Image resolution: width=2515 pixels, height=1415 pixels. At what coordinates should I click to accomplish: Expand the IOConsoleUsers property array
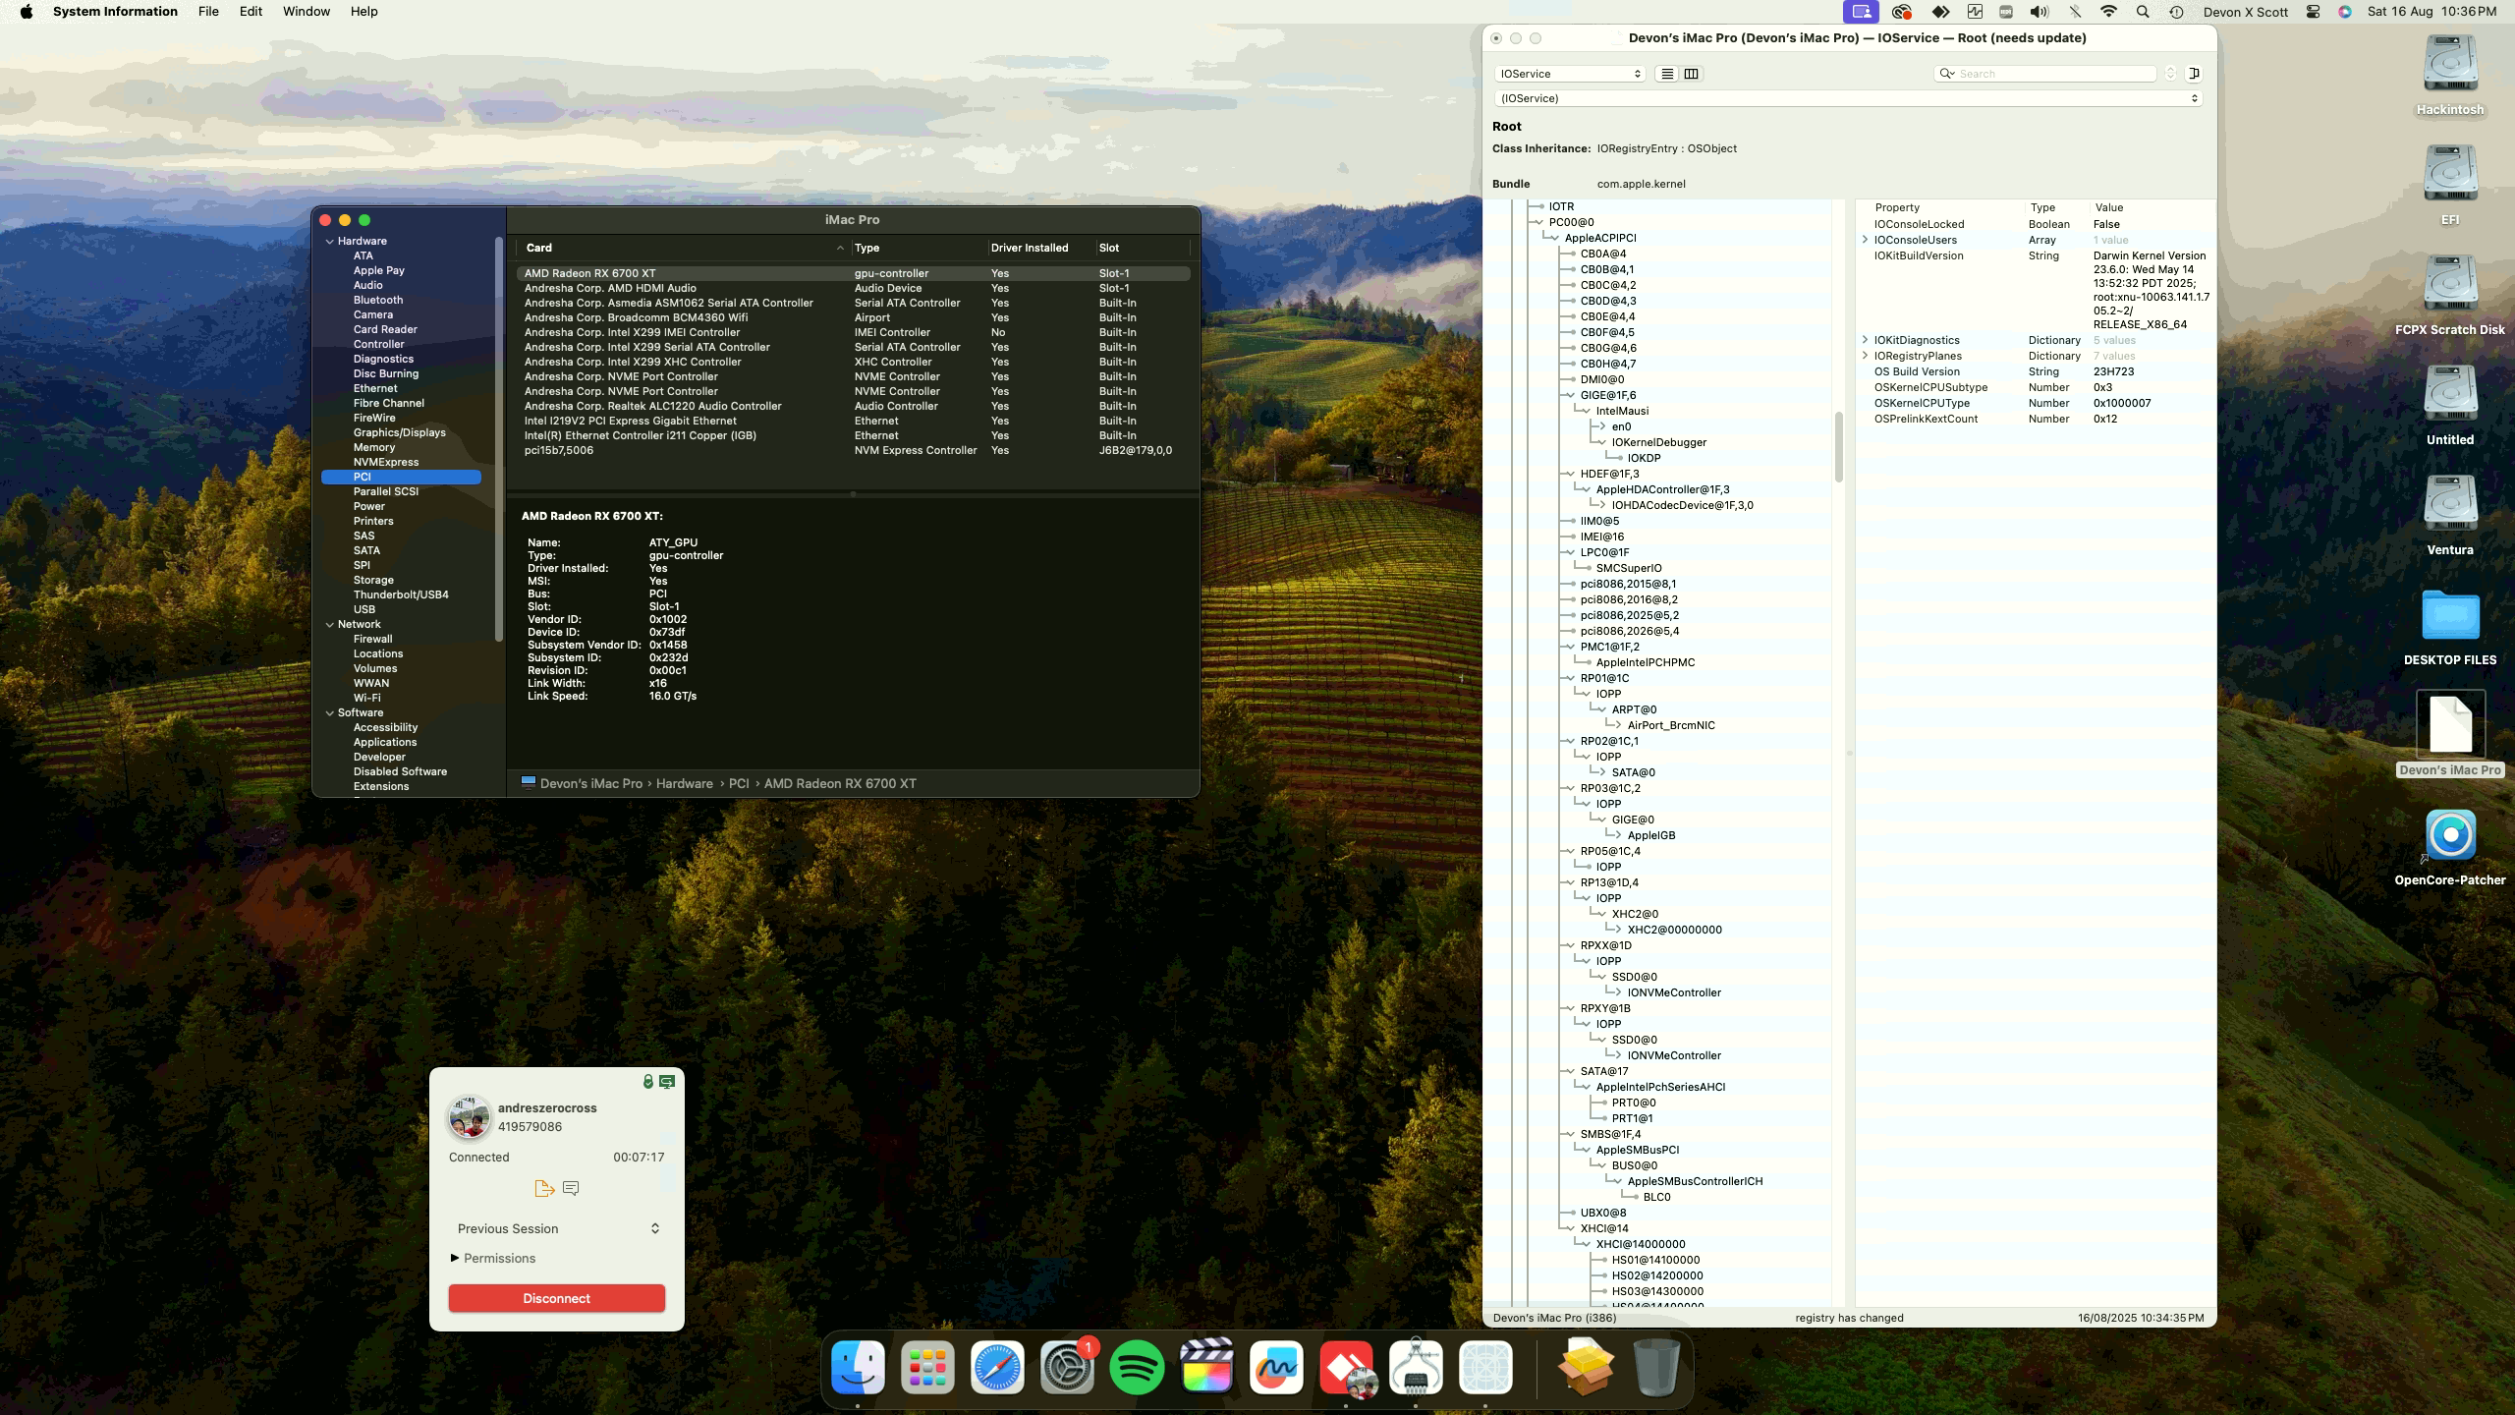point(1865,240)
